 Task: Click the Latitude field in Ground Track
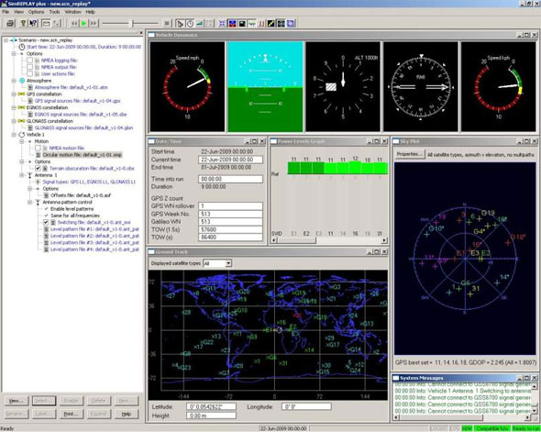coord(211,406)
